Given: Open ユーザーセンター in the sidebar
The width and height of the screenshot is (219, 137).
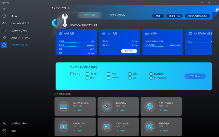Looking at the screenshot, I should coord(19,124).
